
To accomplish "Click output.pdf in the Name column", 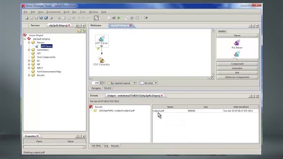I will (x=158, y=111).
